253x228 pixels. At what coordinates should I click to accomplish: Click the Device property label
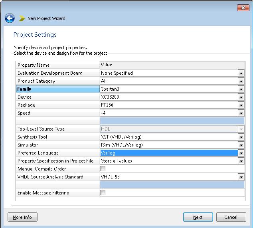[x=24, y=97]
